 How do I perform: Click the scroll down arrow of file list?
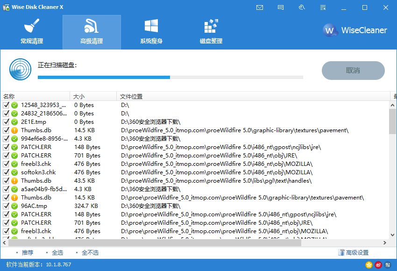pyautogui.click(x=392, y=235)
